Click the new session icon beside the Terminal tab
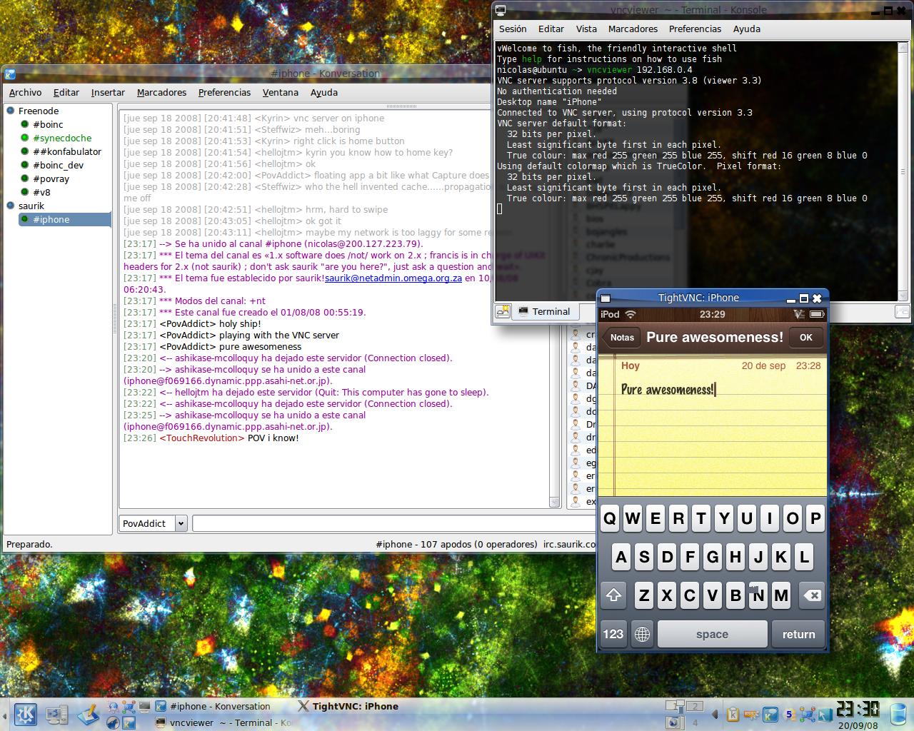The height and width of the screenshot is (731, 914). click(503, 311)
